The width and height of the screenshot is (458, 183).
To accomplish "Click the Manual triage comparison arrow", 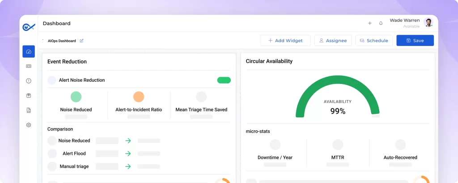I will (x=128, y=166).
